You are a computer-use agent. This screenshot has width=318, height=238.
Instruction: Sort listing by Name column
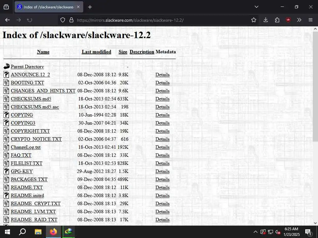point(43,52)
